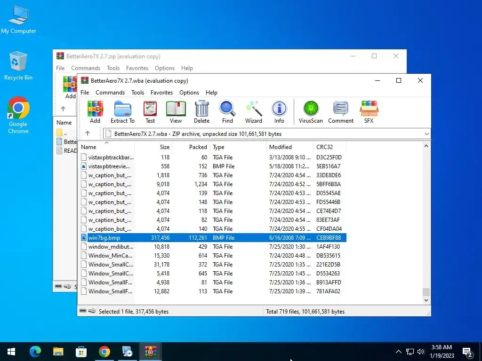The width and height of the screenshot is (482, 361).
Task: Open File Explorer from the taskbar
Action: pyautogui.click(x=58, y=352)
